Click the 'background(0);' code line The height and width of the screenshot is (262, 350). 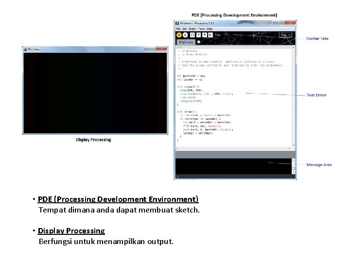tap(191, 101)
